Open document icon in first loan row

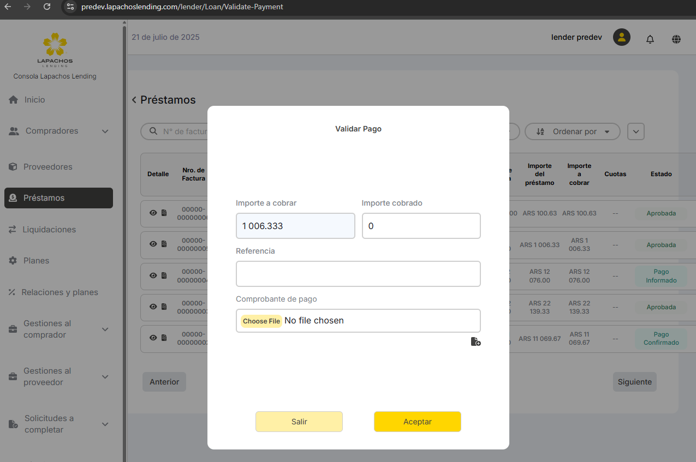click(164, 213)
